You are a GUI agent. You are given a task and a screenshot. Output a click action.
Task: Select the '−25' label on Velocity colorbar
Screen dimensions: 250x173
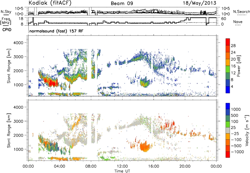point(235,133)
